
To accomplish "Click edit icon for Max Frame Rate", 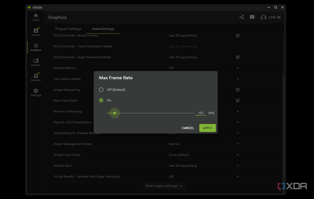I will coord(238,101).
